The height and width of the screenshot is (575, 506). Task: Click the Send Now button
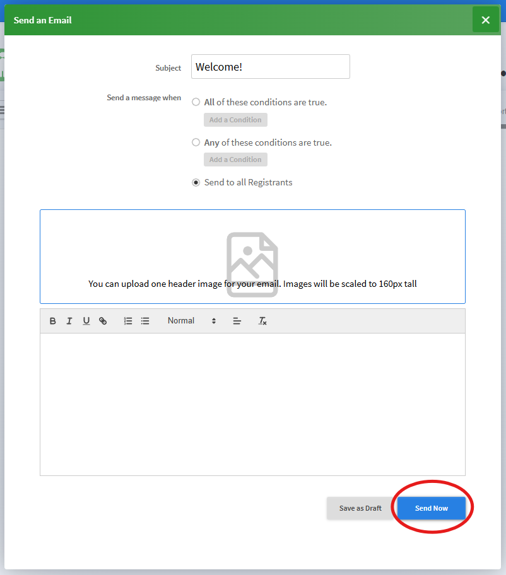(431, 508)
